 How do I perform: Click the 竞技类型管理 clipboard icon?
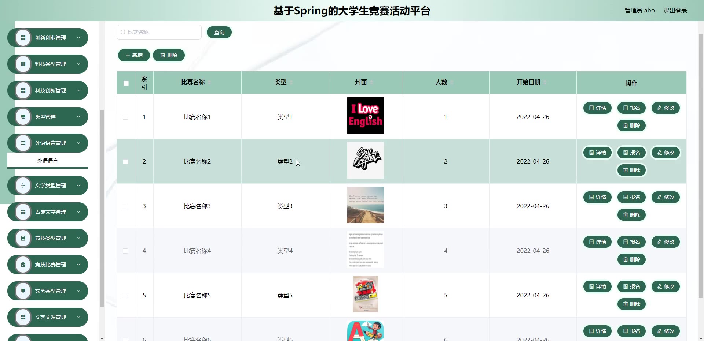point(23,238)
